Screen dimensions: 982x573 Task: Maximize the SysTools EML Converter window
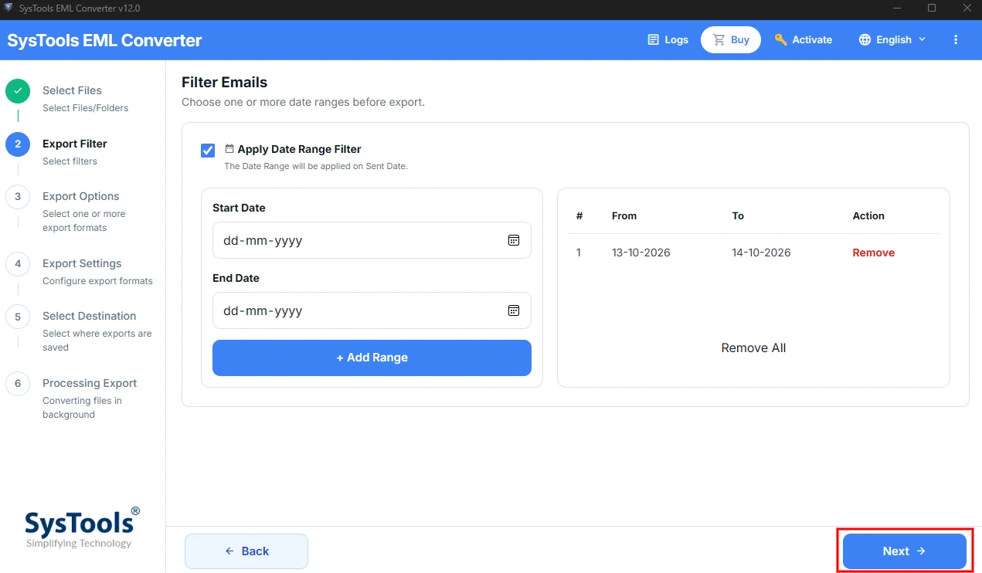click(931, 8)
